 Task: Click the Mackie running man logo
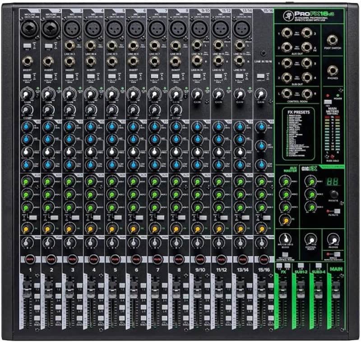pos(288,15)
